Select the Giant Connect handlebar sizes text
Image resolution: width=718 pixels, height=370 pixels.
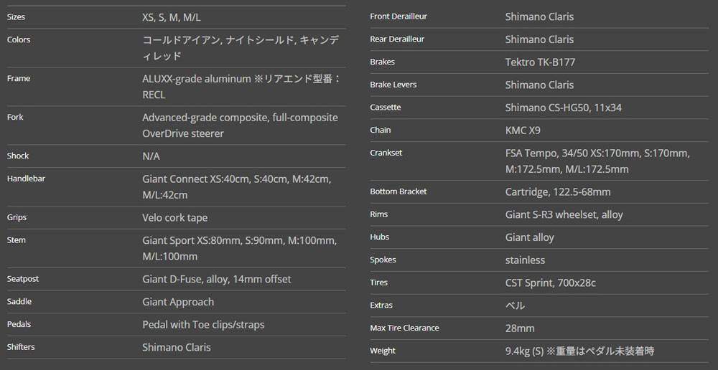pos(237,187)
